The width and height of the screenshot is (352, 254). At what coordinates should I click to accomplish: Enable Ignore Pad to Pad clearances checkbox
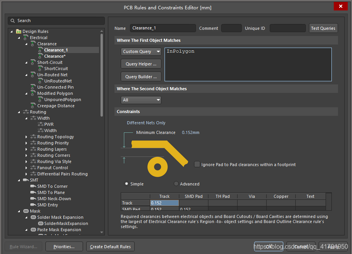[x=197, y=165]
